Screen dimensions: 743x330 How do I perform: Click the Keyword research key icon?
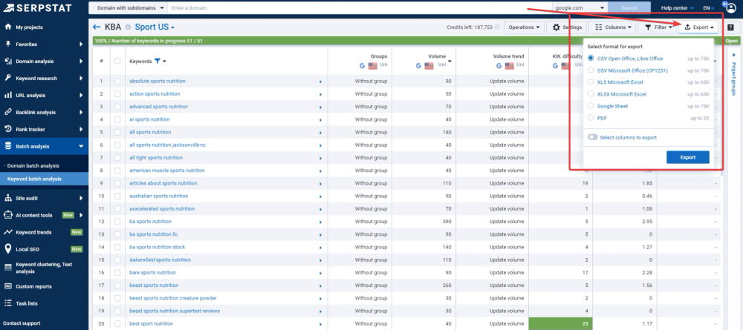(8, 78)
